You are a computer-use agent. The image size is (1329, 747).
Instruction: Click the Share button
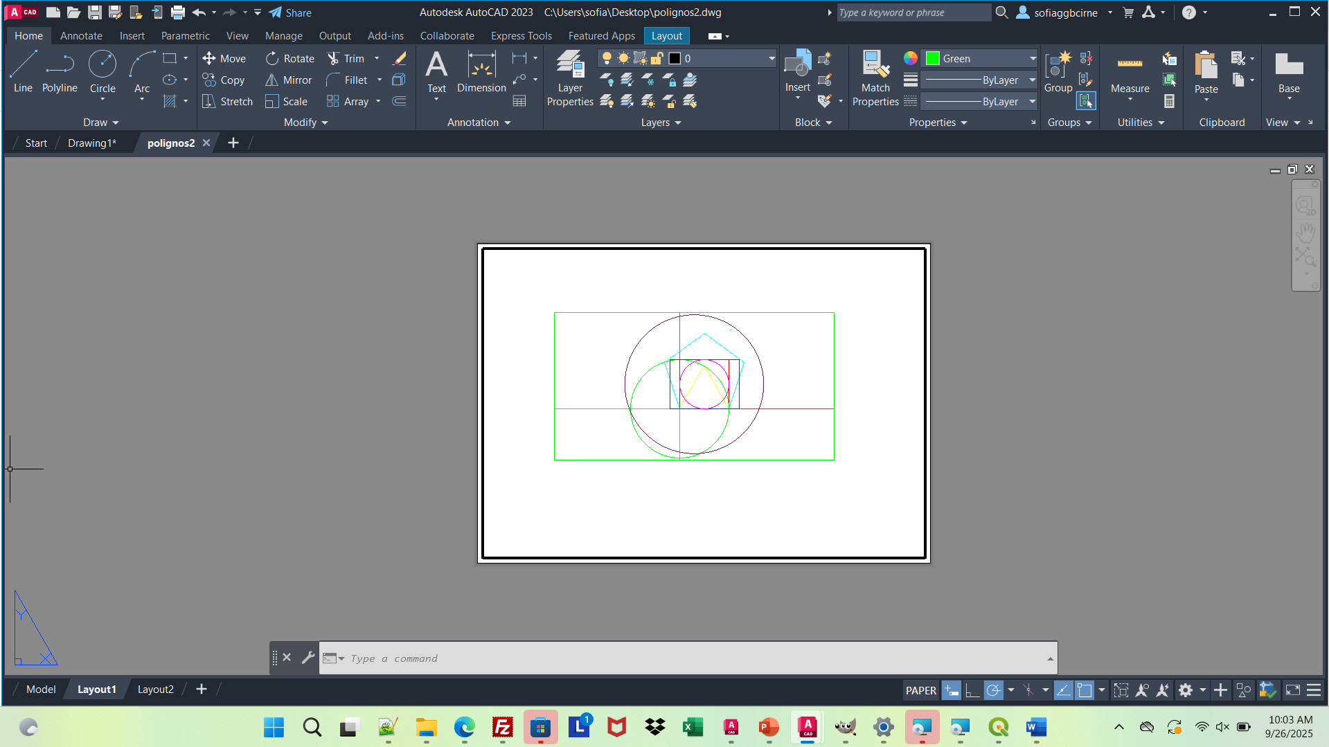(x=290, y=12)
